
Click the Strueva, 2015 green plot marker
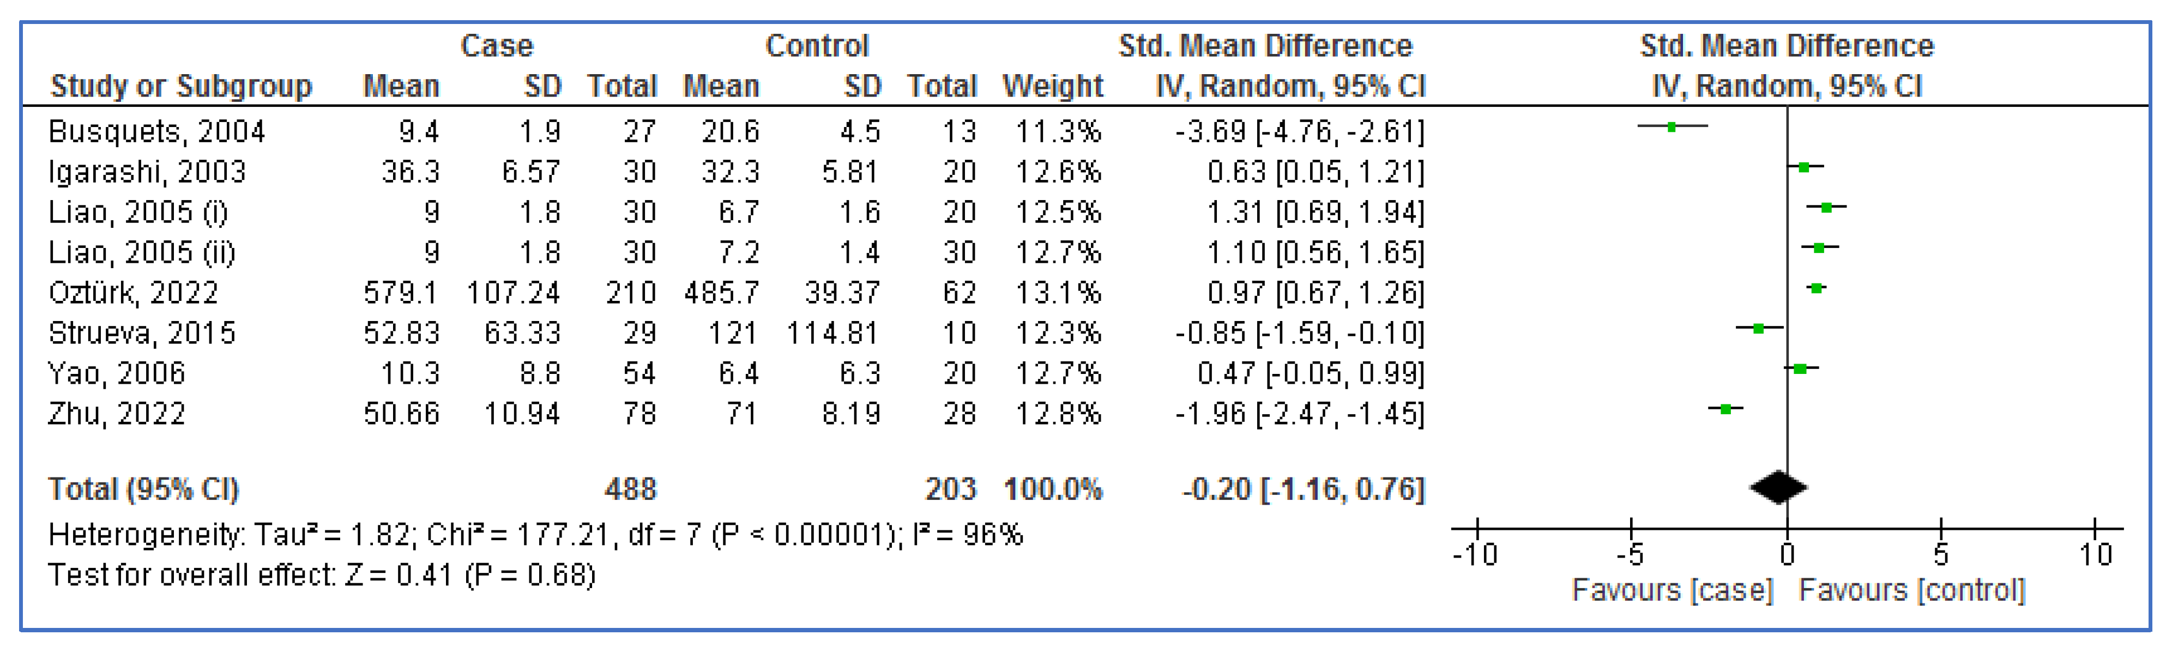(x=1758, y=328)
